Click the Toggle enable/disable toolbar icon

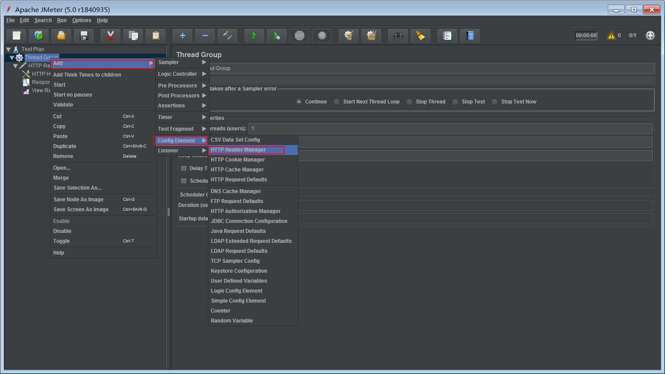(x=227, y=35)
